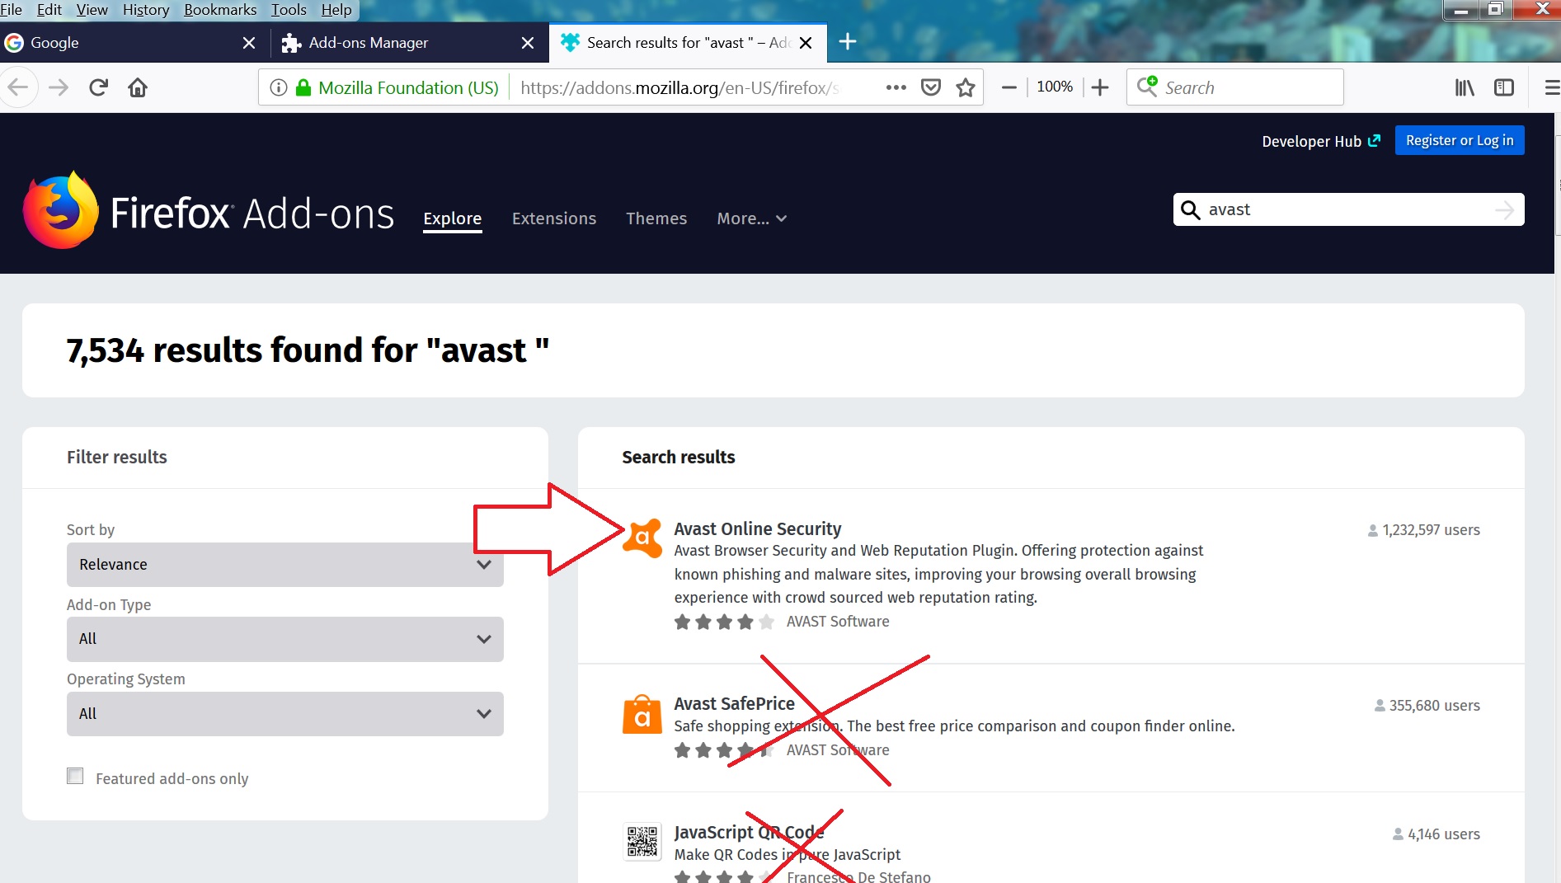Expand the More... navigation menu

pos(752,218)
